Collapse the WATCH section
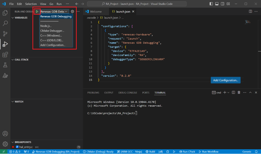 [x=19, y=102]
